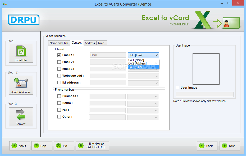Click the Next right-arrow icon
Image resolution: width=246 pixels, height=156 pixels.
click(x=225, y=146)
